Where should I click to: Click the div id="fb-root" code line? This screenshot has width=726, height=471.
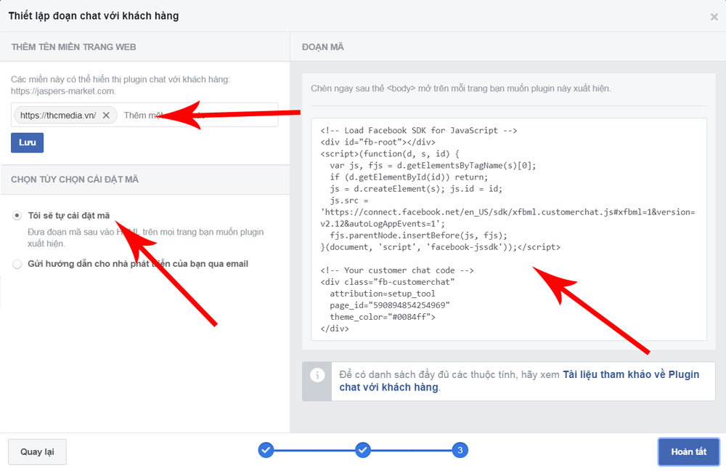coord(378,142)
